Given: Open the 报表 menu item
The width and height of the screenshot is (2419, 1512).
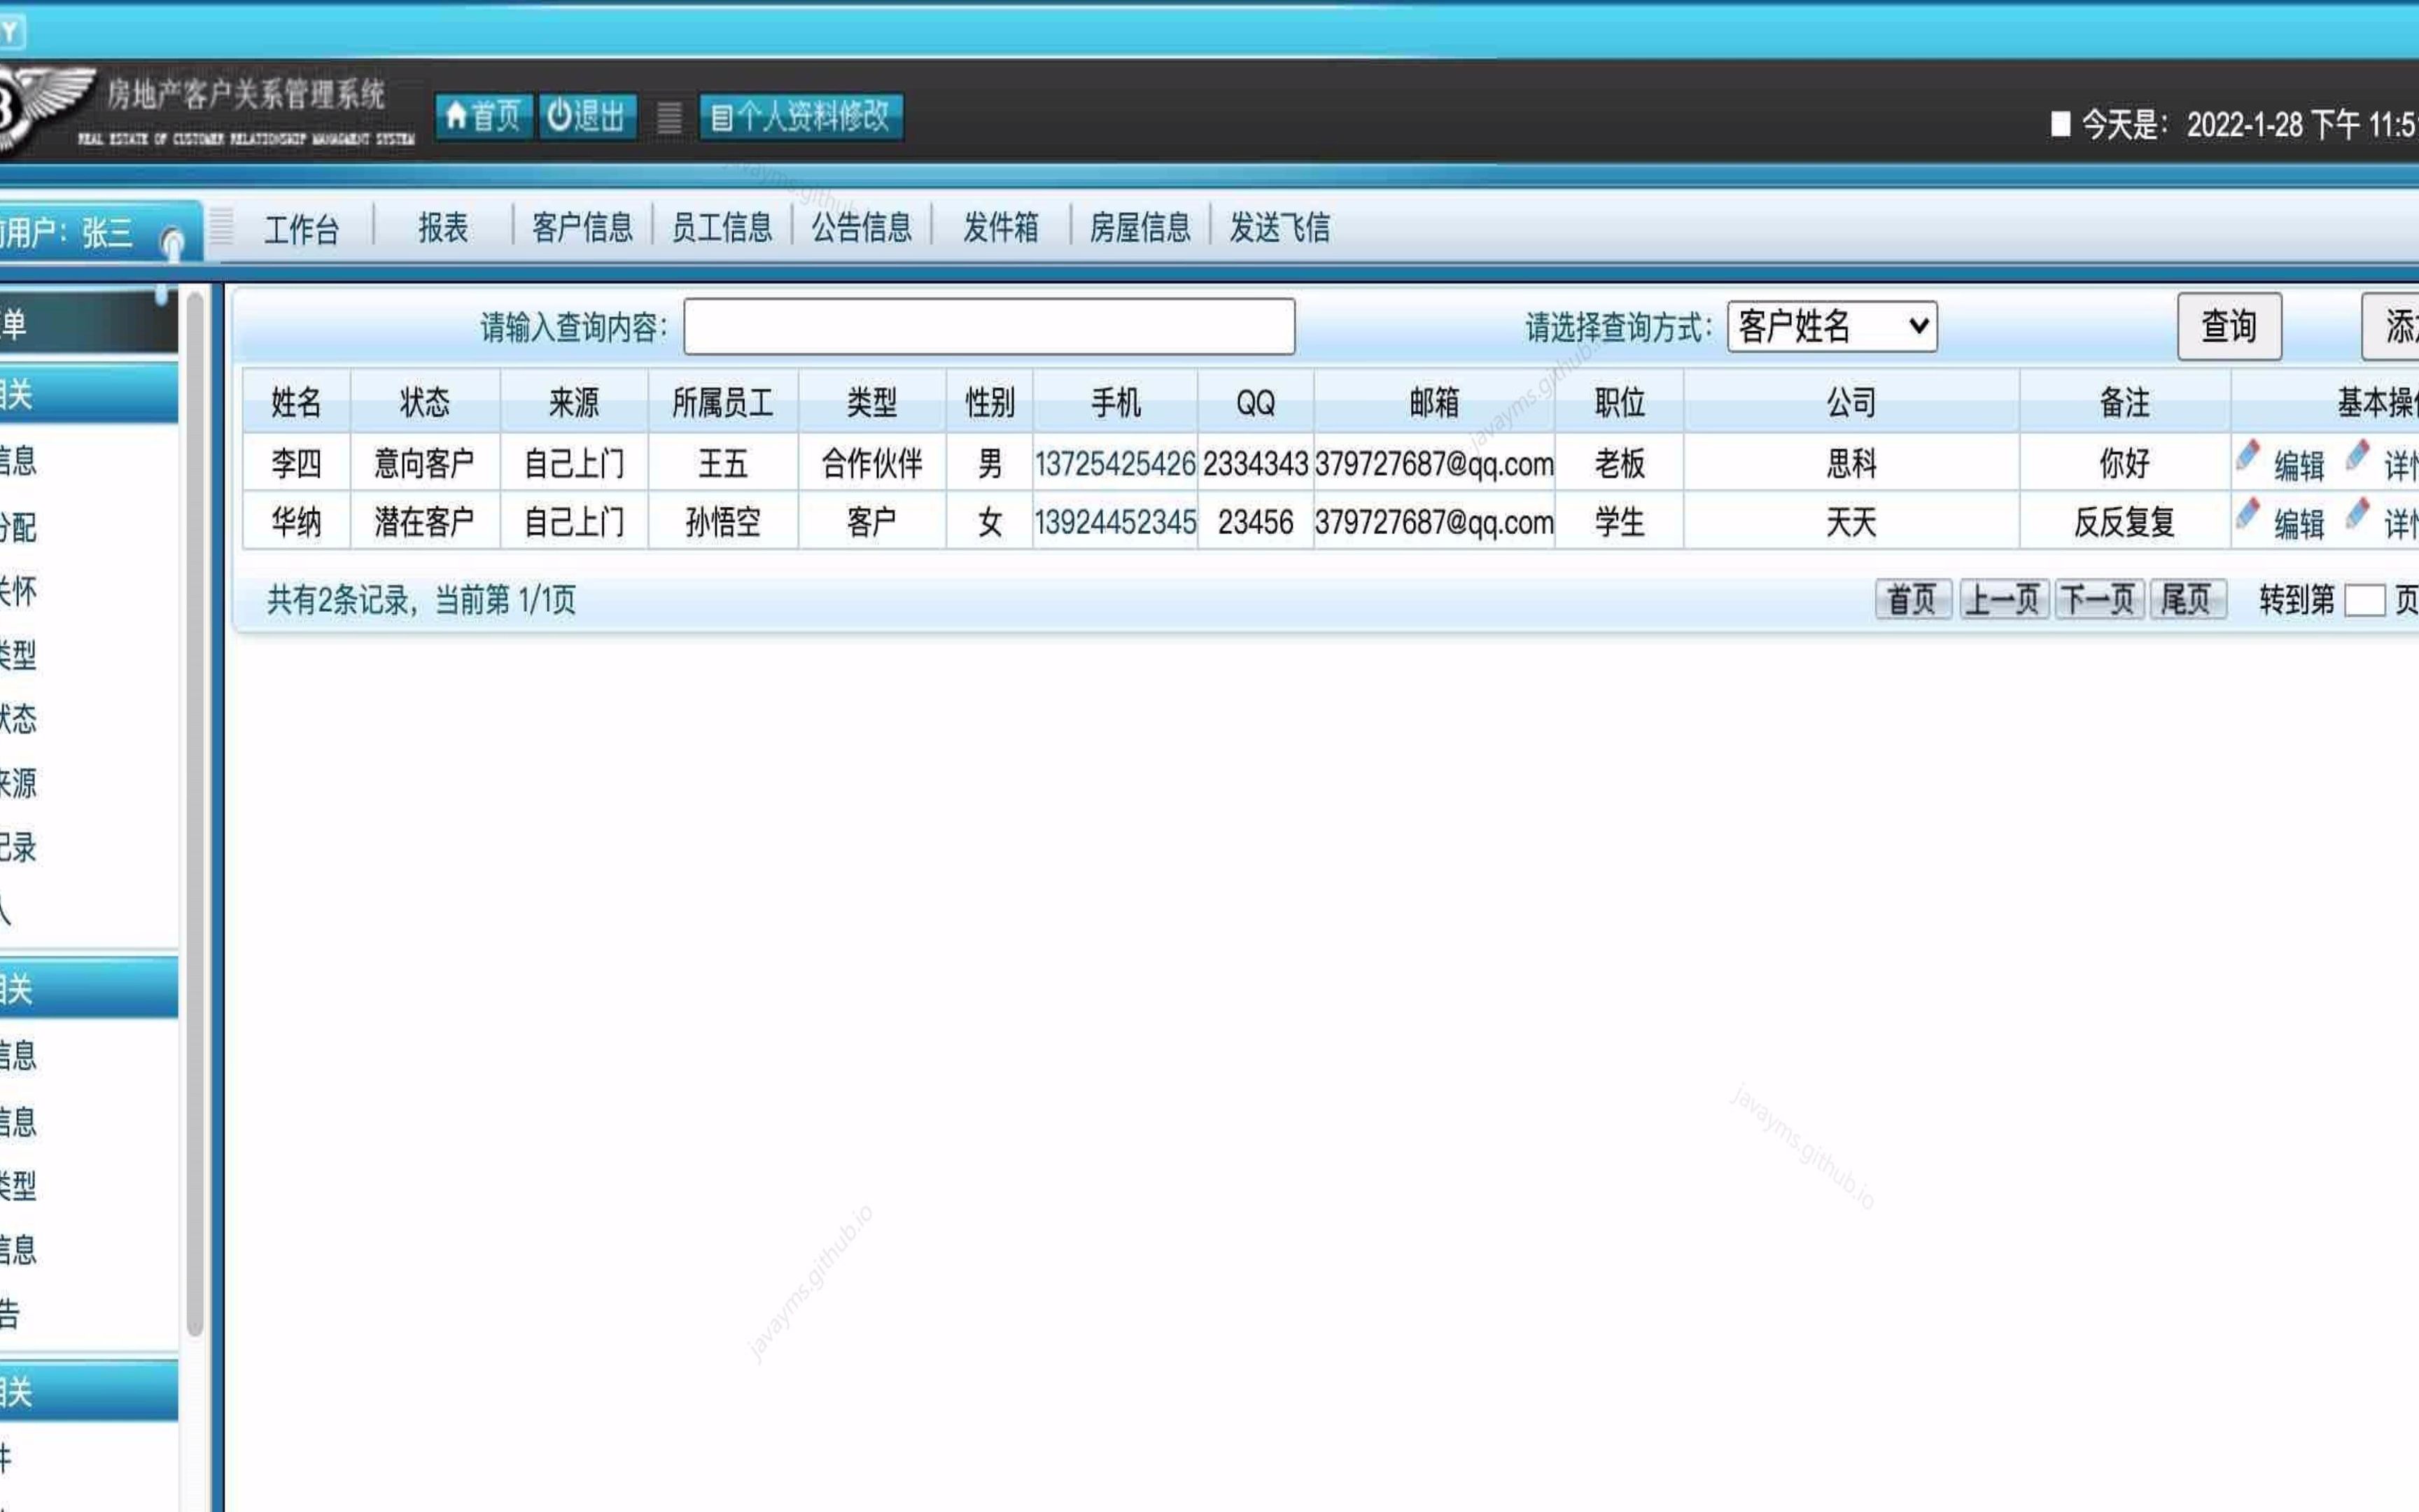Looking at the screenshot, I should coord(443,228).
